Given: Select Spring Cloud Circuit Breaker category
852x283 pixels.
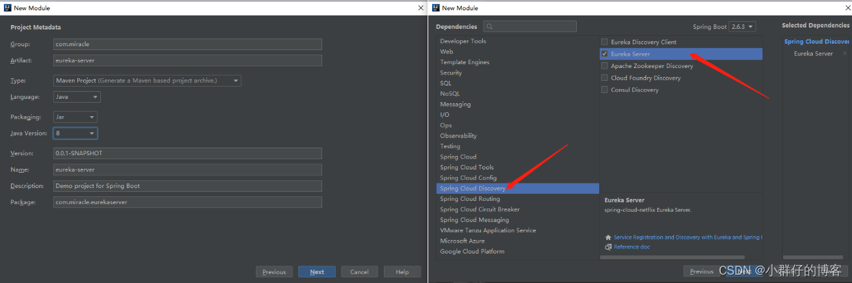Looking at the screenshot, I should [518, 209].
